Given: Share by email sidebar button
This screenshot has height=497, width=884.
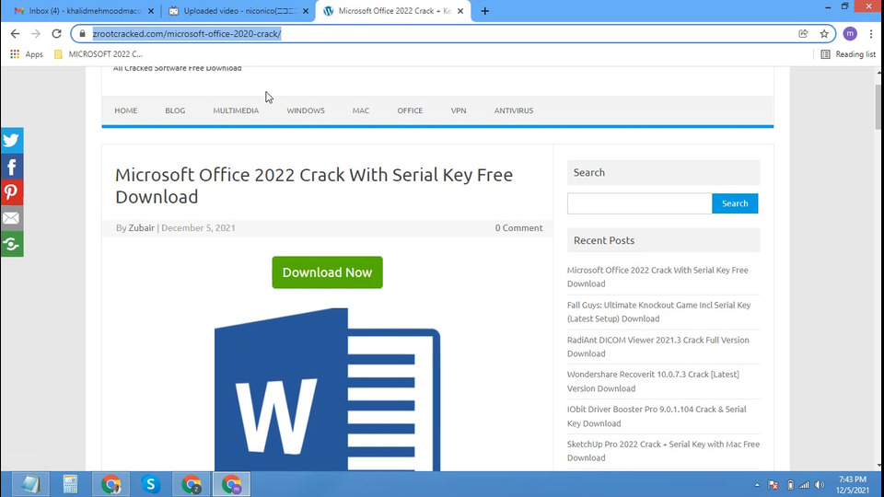Looking at the screenshot, I should tap(11, 218).
